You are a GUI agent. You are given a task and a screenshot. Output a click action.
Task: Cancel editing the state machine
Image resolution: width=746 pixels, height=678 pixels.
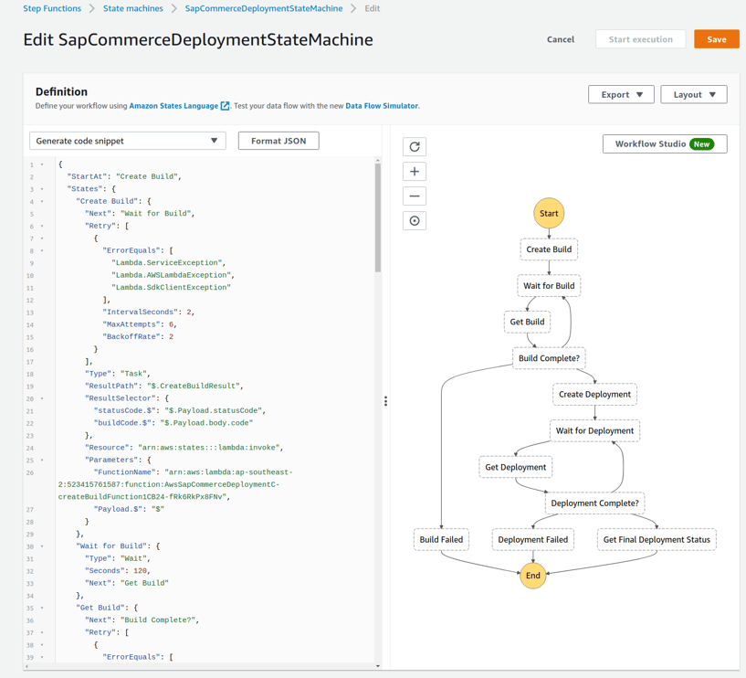coord(560,39)
